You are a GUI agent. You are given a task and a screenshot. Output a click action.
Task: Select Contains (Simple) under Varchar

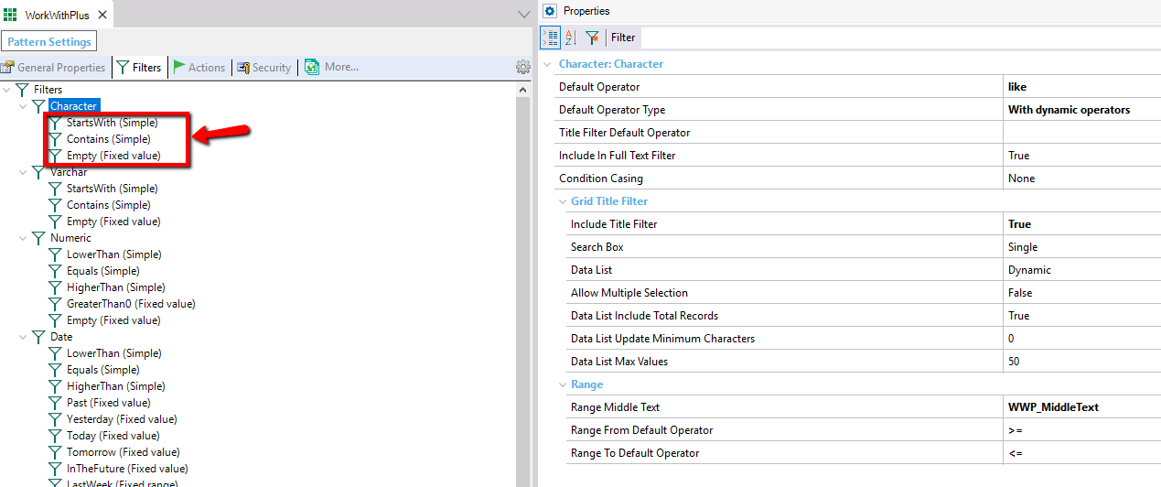pos(109,205)
